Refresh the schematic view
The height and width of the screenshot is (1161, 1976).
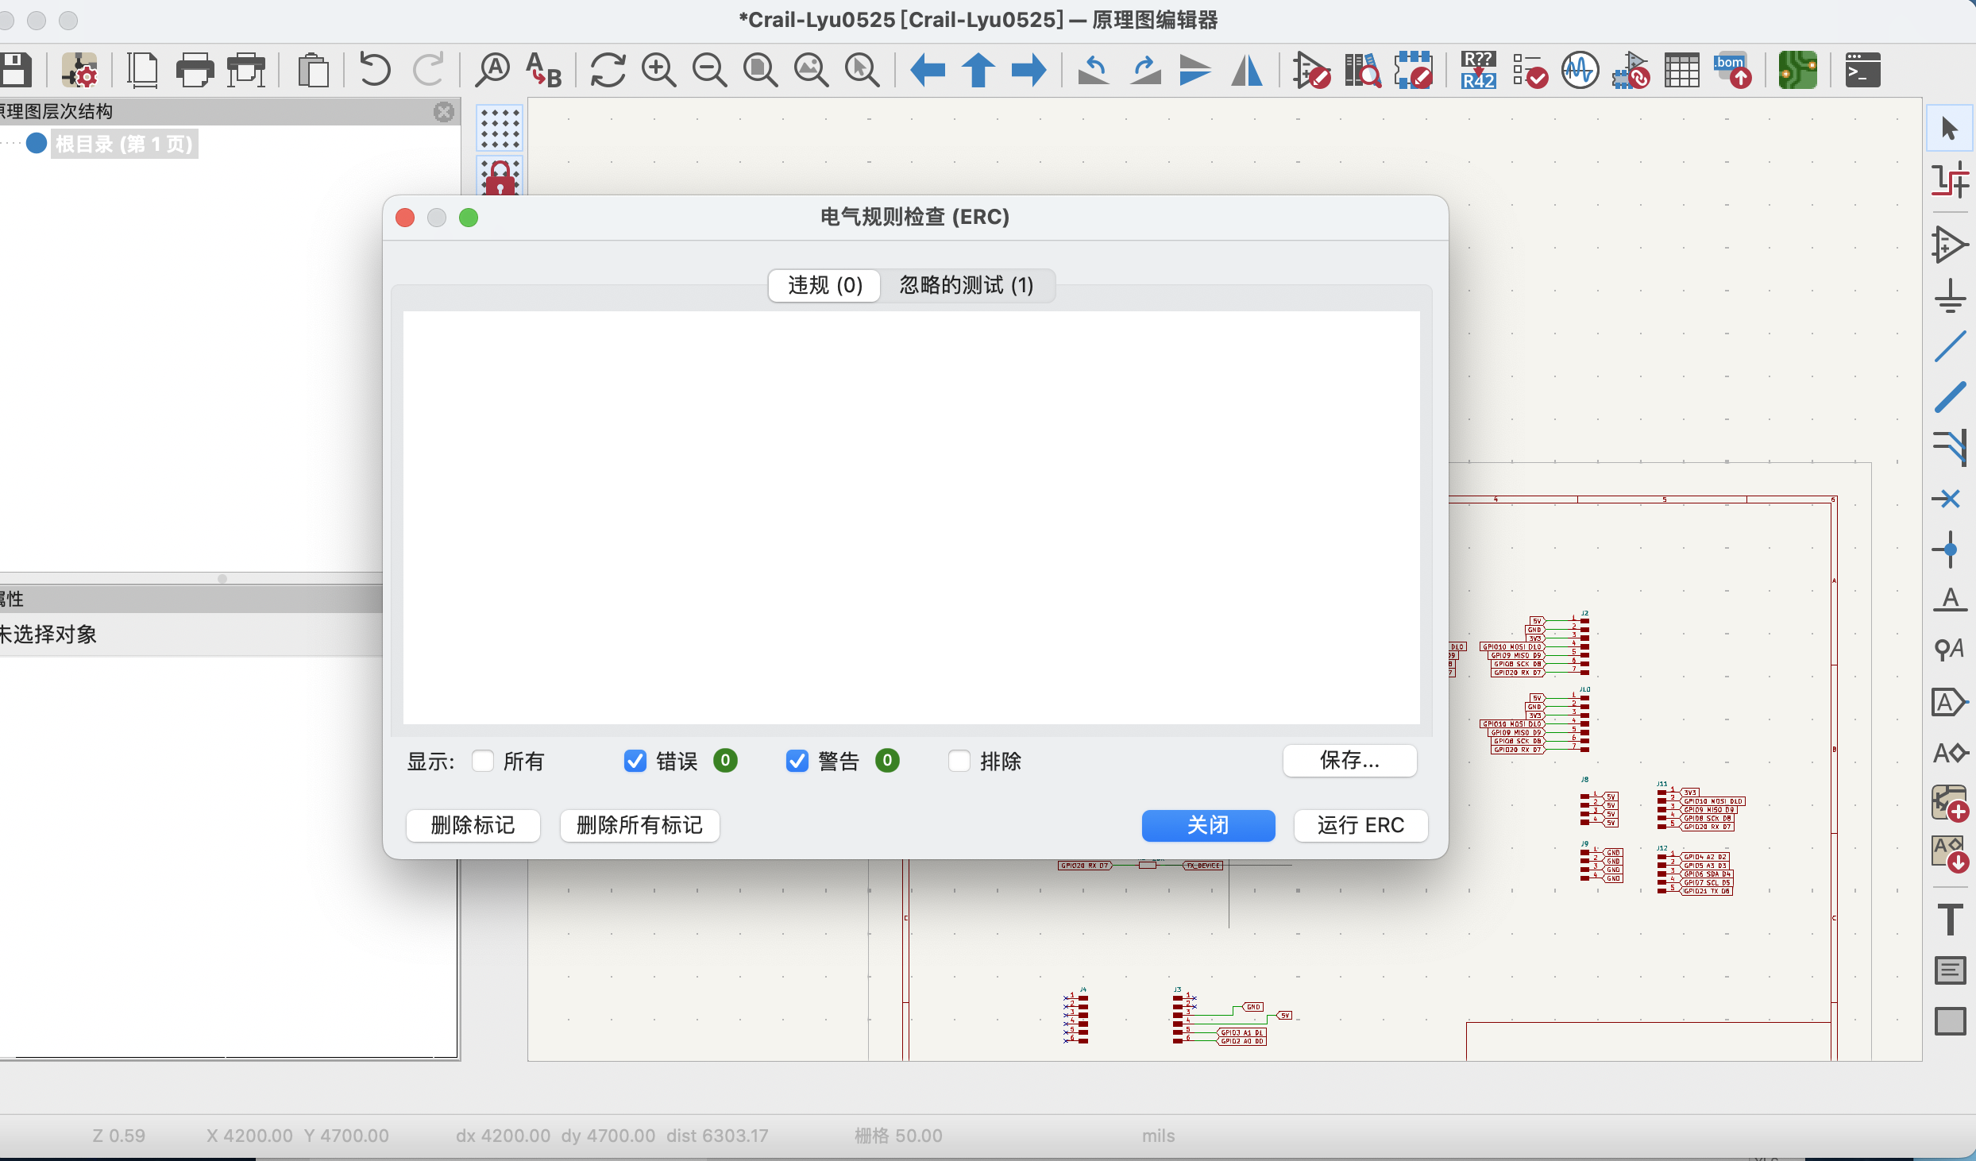608,70
